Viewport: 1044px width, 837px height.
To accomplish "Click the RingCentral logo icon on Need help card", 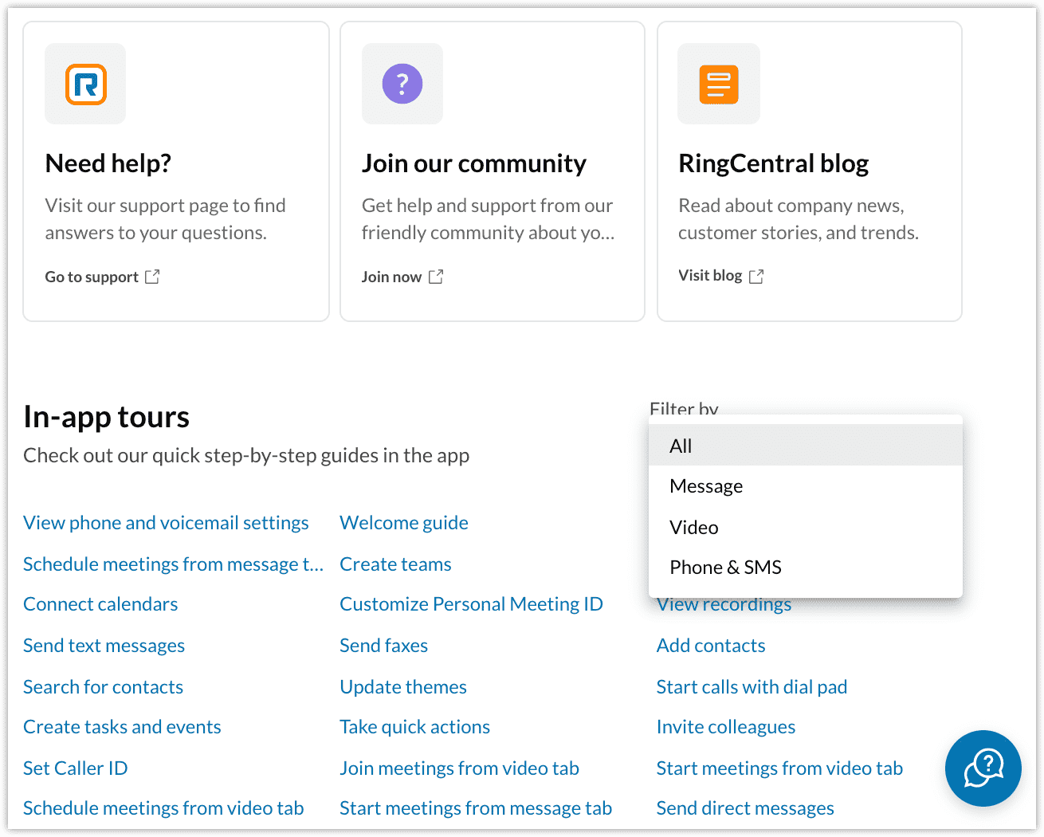I will (x=84, y=83).
